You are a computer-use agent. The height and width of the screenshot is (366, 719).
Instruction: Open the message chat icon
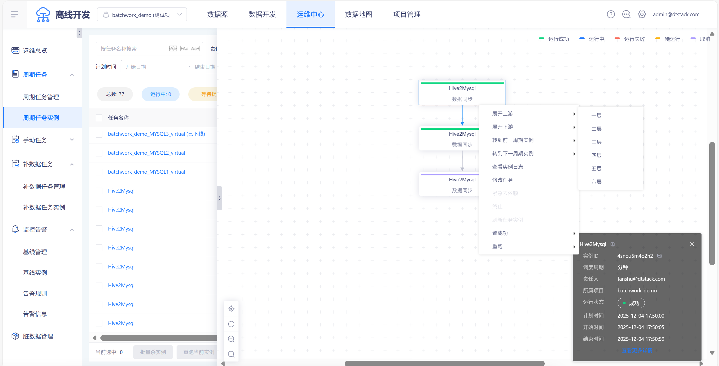(x=626, y=14)
